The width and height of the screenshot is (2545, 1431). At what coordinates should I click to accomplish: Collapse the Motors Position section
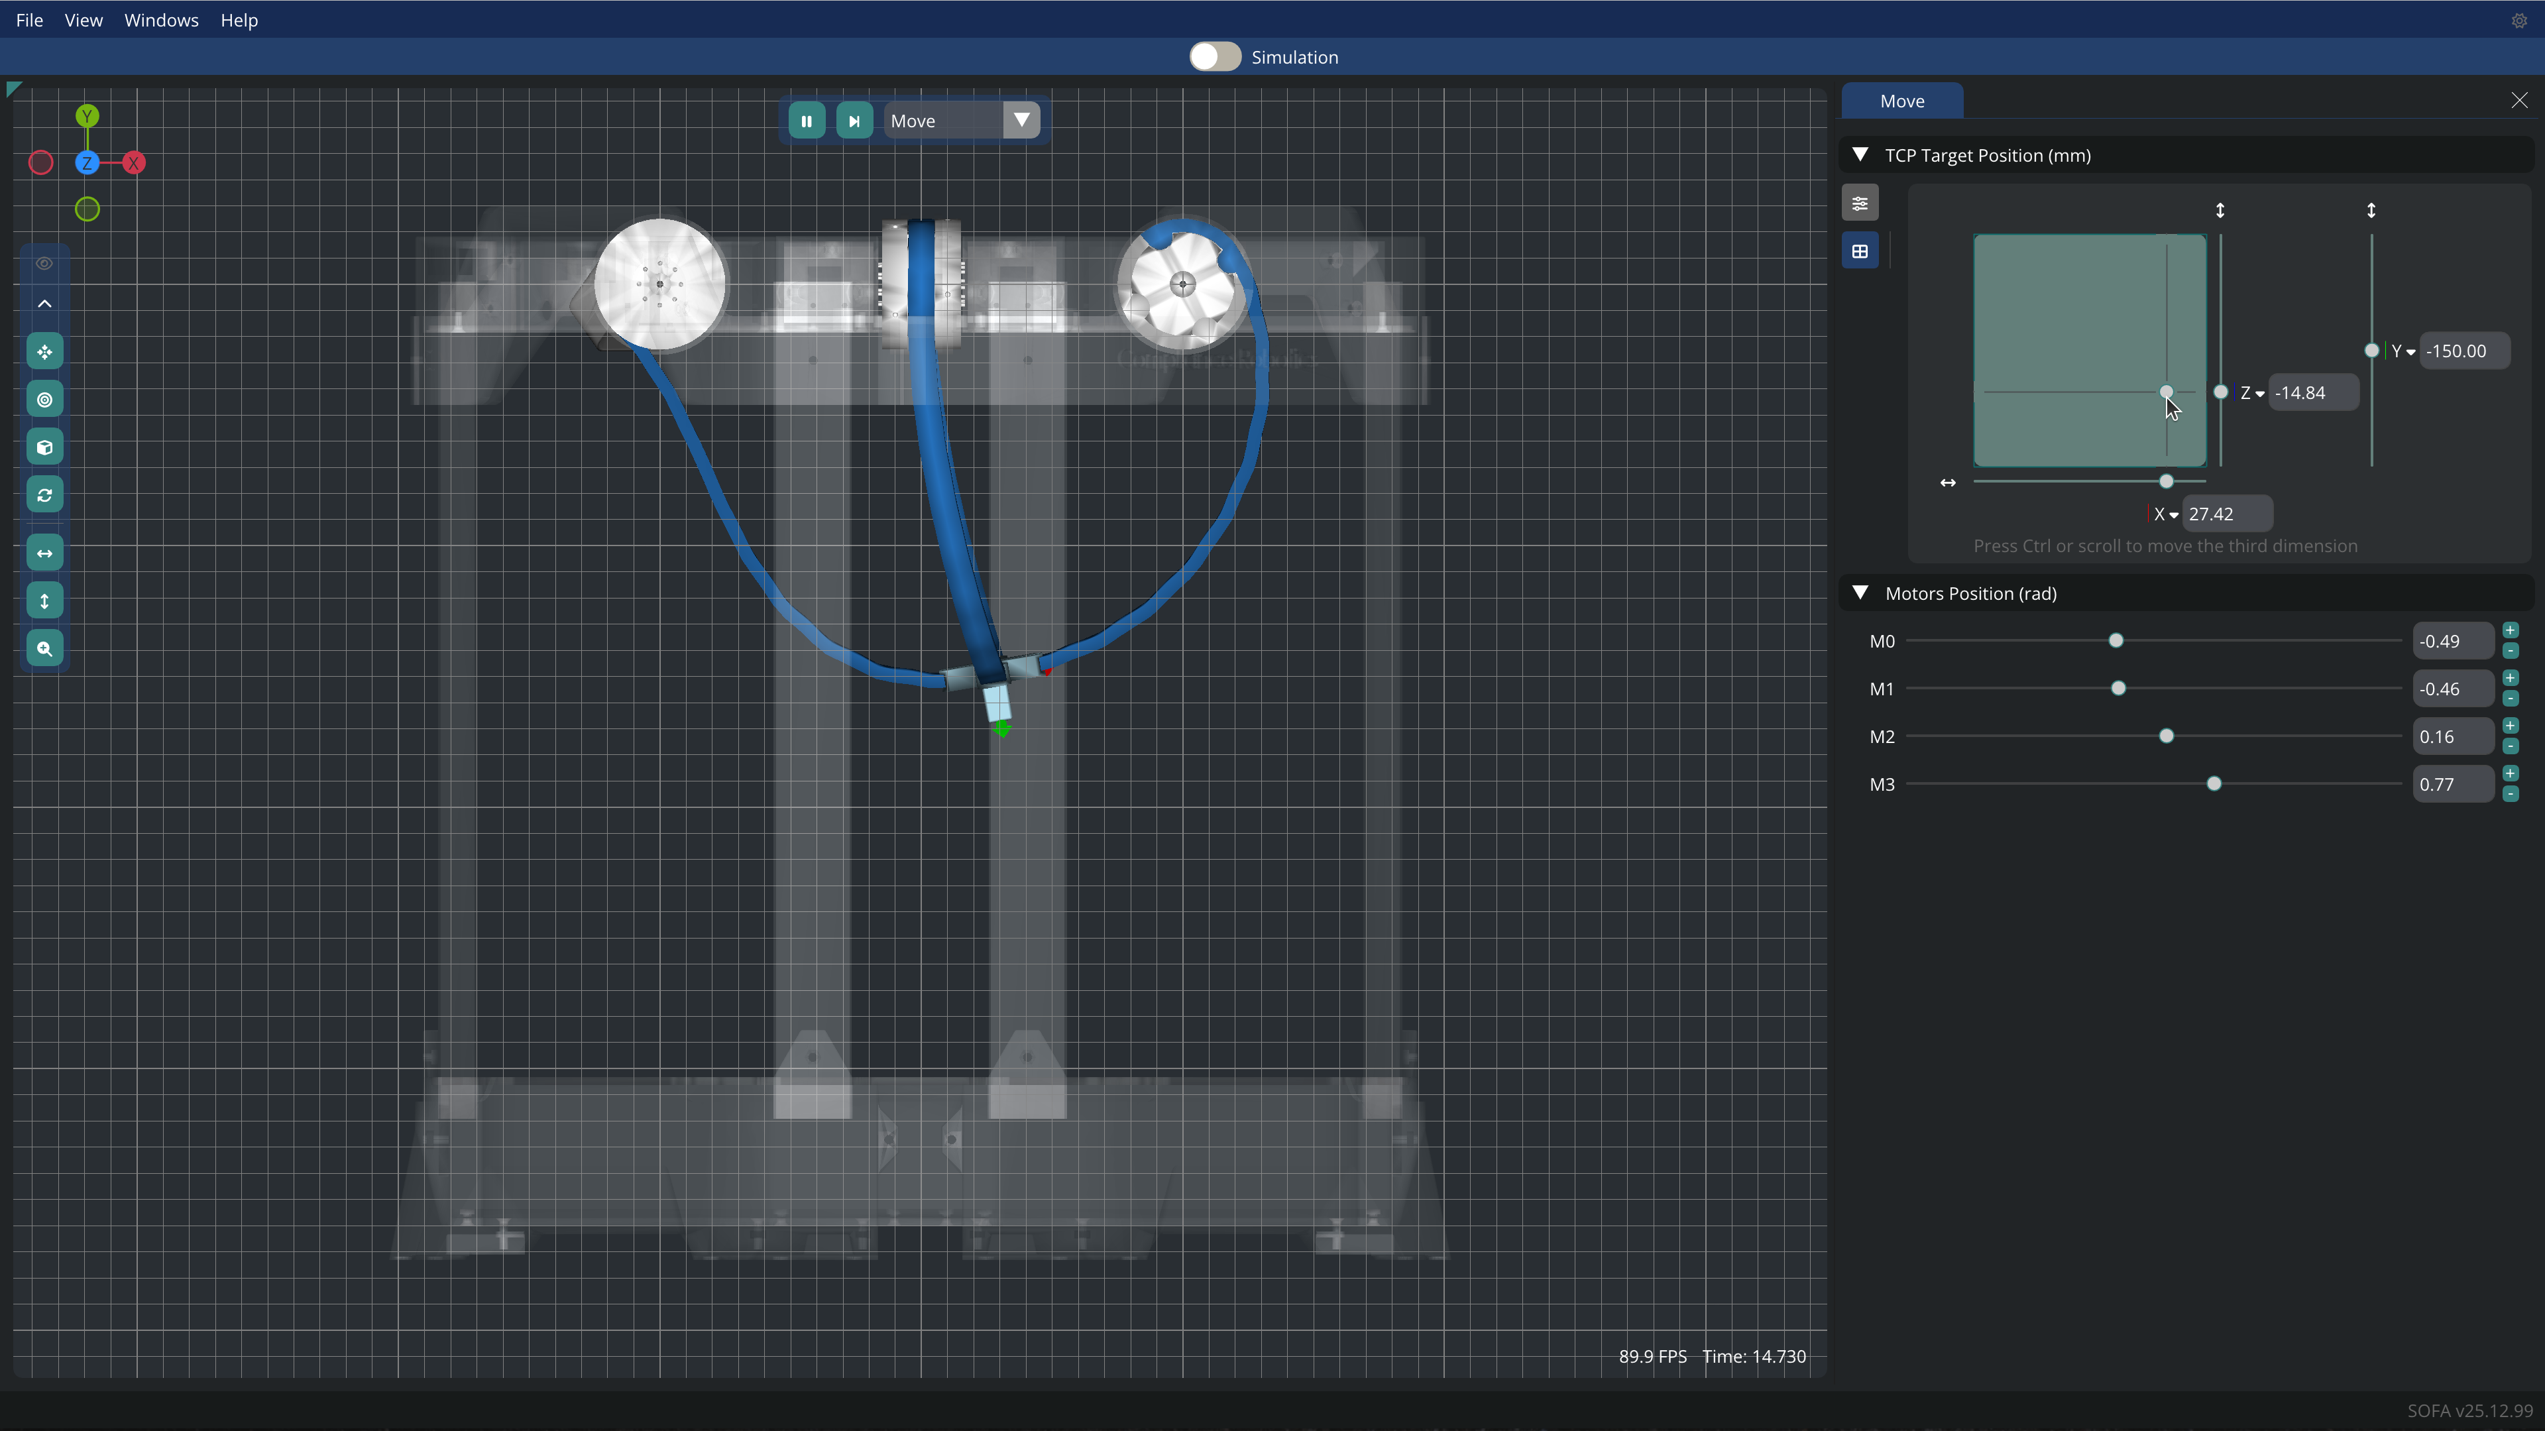[x=1860, y=593]
